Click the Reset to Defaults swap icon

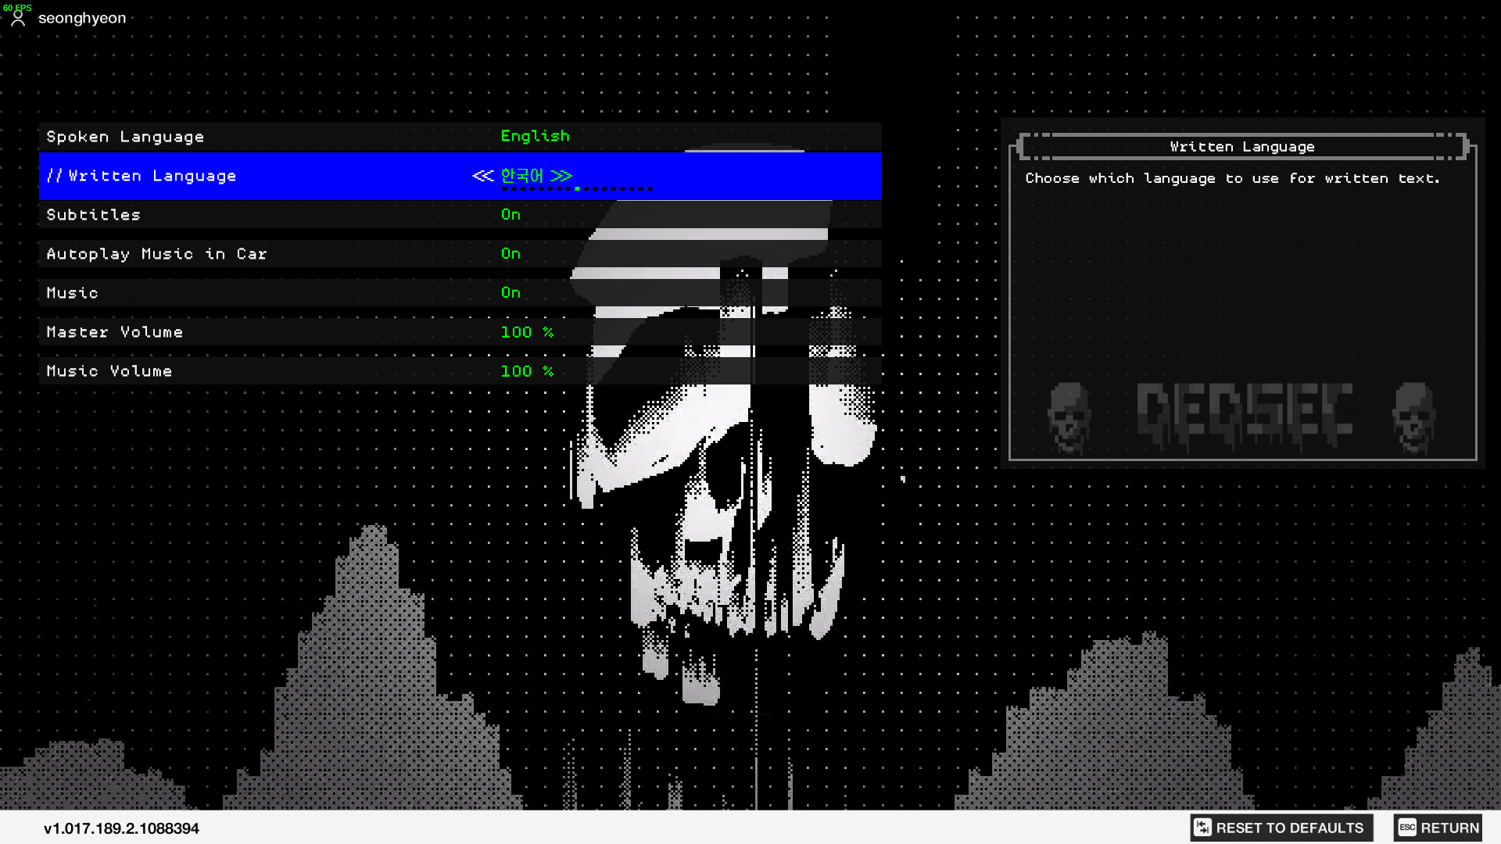[1202, 828]
